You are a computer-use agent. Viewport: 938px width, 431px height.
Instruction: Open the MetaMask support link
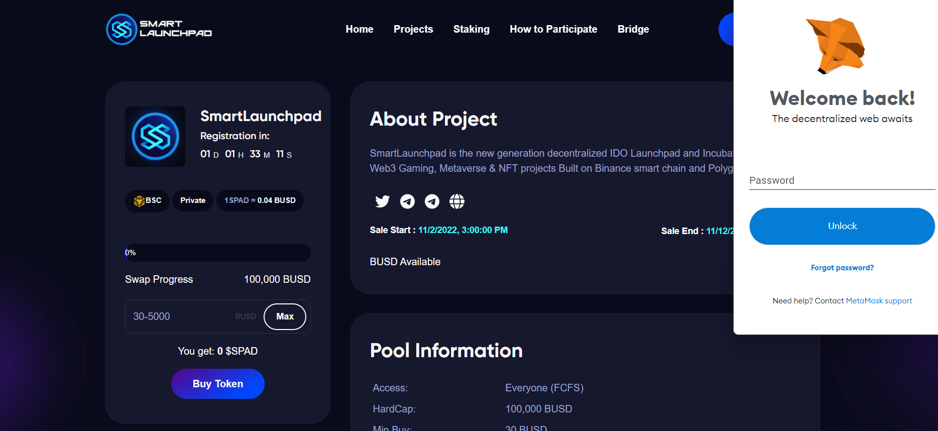(879, 301)
